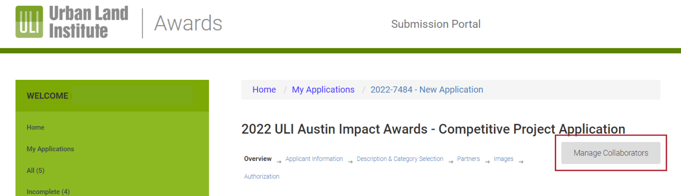This screenshot has width=681, height=196.
Task: Switch to the Partners step
Action: tap(468, 159)
